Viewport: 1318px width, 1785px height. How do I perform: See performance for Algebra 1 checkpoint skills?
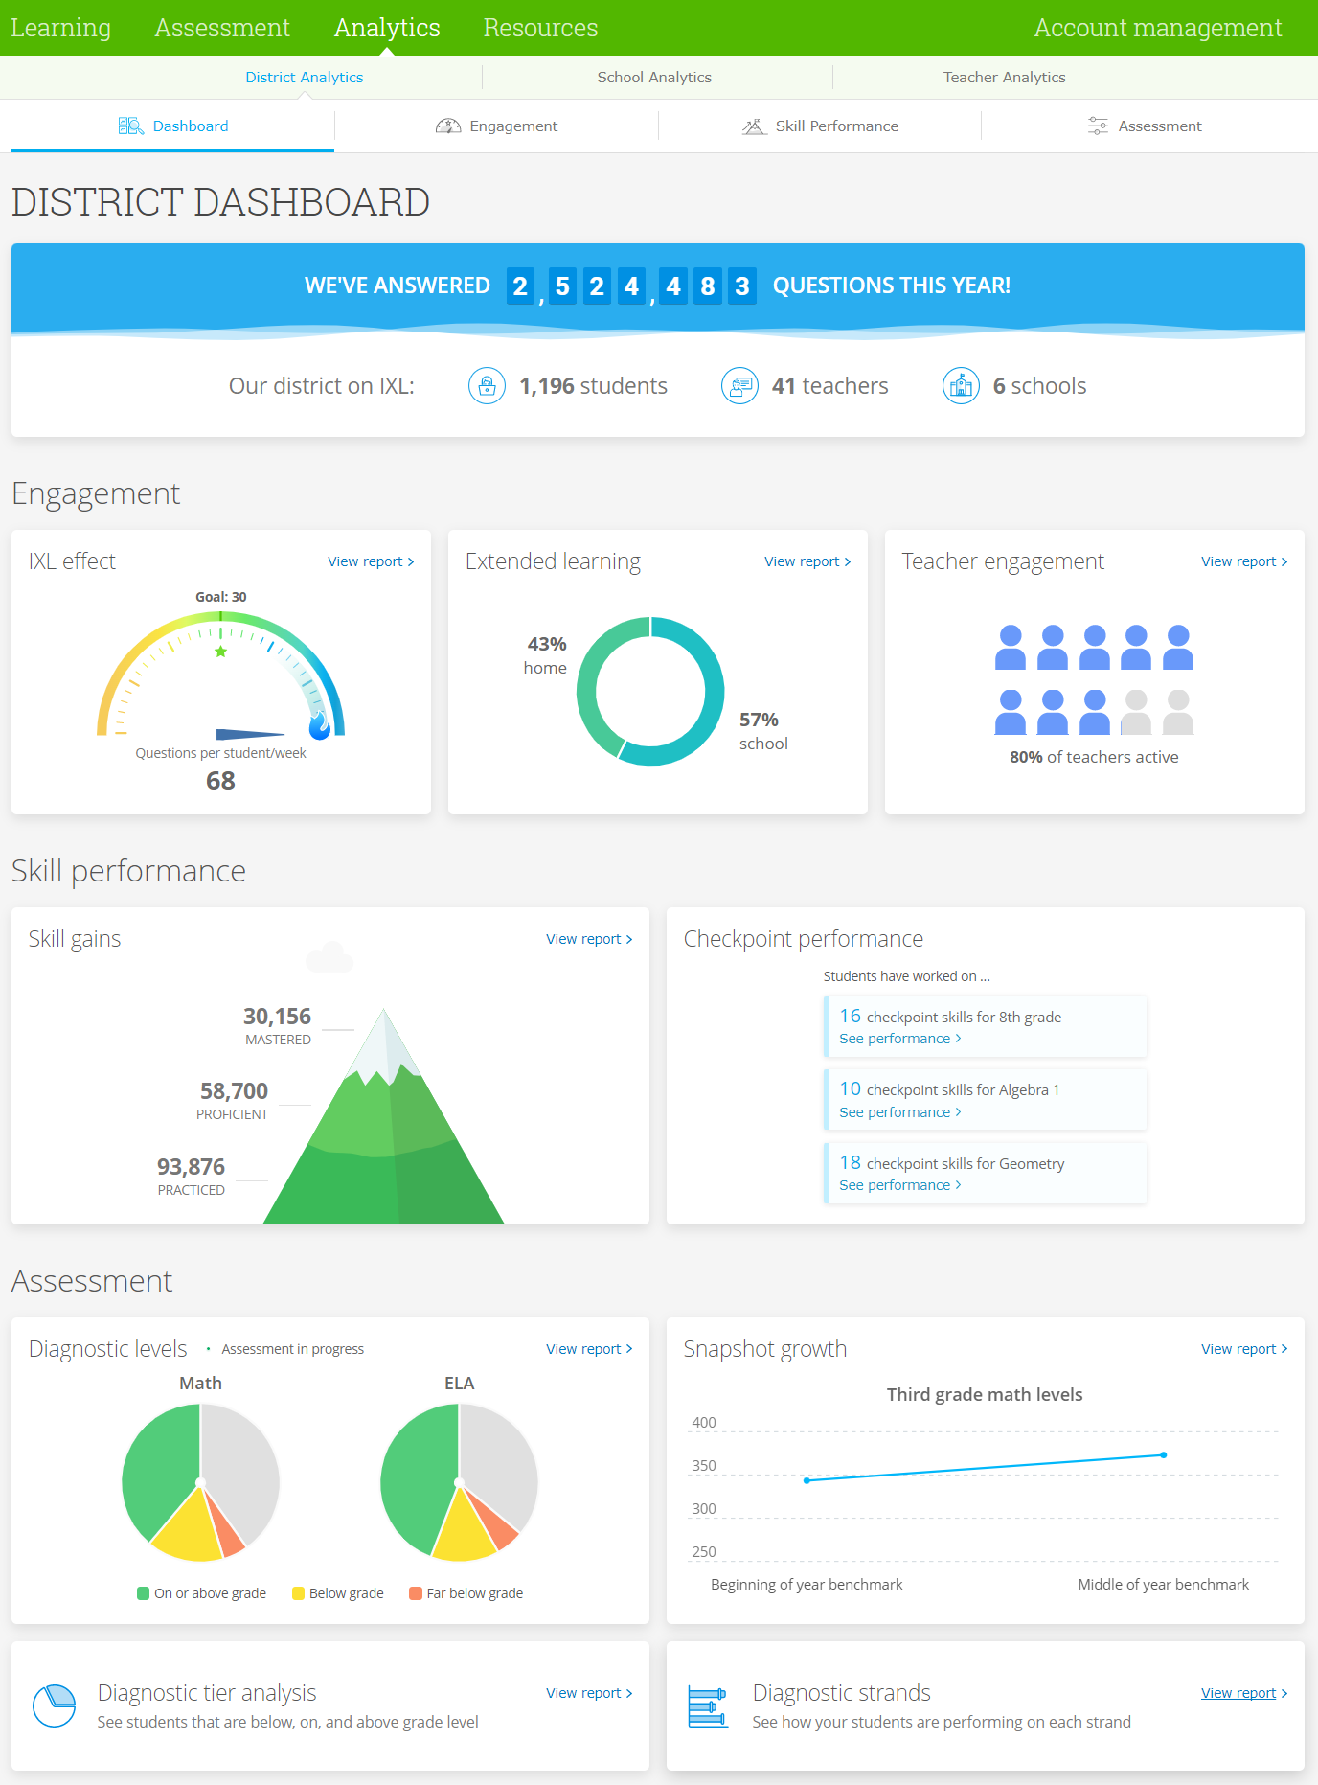click(x=900, y=1112)
